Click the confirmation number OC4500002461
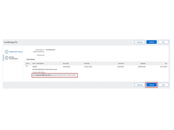This screenshot has height=130, width=174. 50,50
